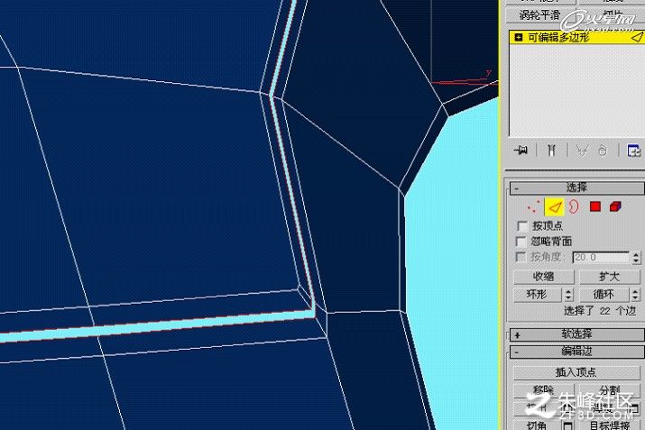Click the 扩大 grow selection button
This screenshot has height=430, width=645.
point(610,277)
